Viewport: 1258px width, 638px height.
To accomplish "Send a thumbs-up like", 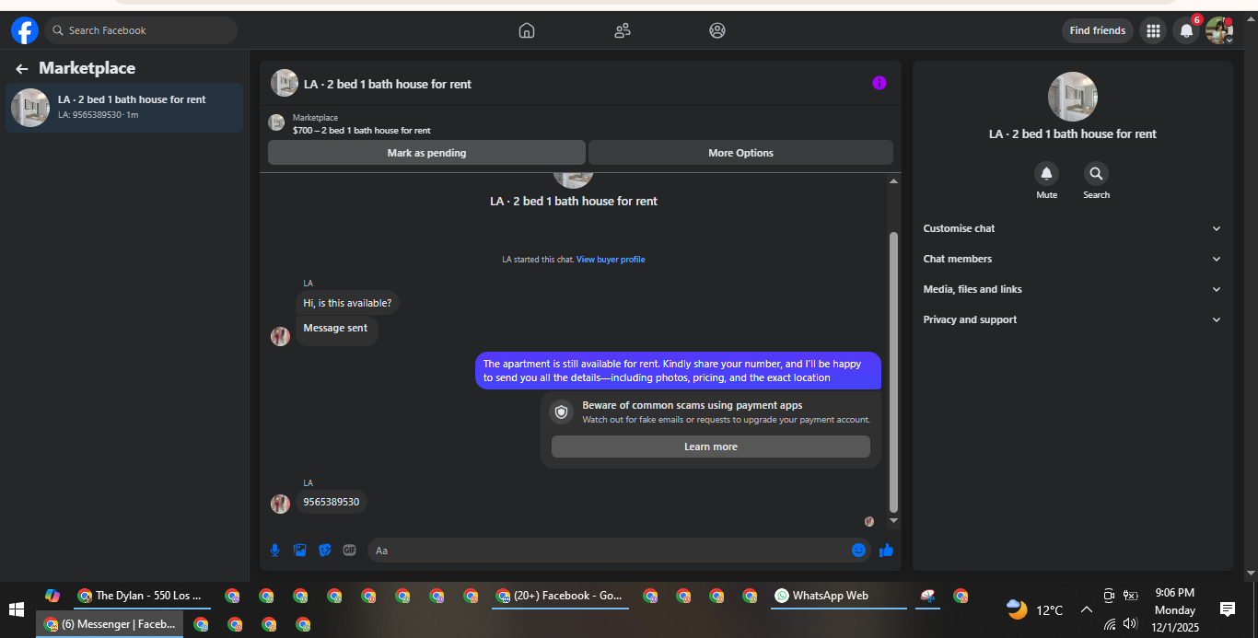I will pyautogui.click(x=886, y=550).
